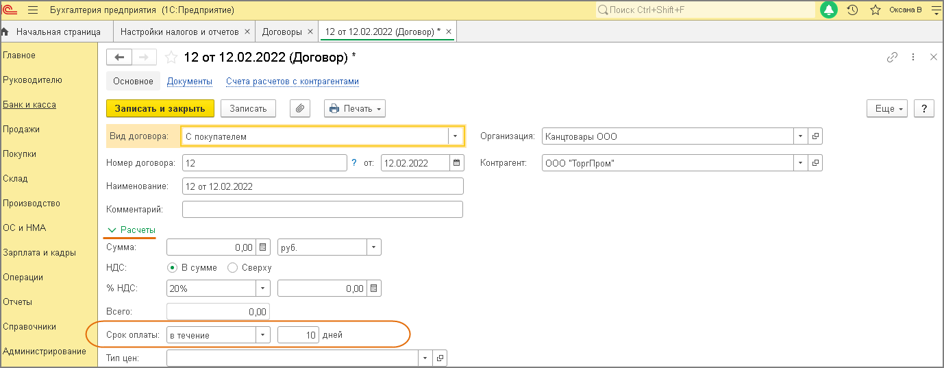Click the 'Записать и закрыть' button
Viewport: 944px width, 368px height.
coord(160,108)
